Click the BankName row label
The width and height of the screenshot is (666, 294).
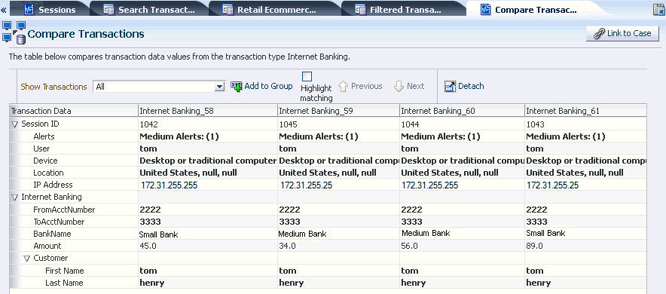tap(52, 234)
